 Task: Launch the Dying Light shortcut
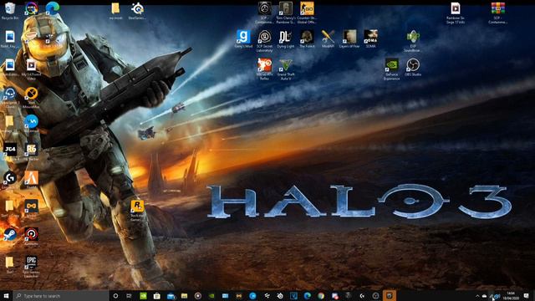[x=286, y=38]
